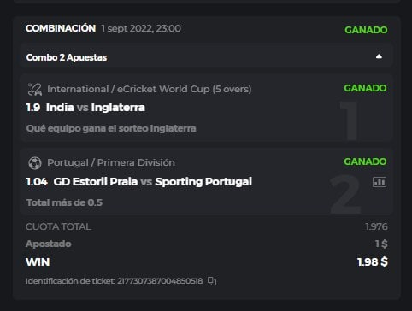Collapse the Combo 2 Apuestas arrow
The width and height of the screenshot is (412, 311).
tap(379, 56)
